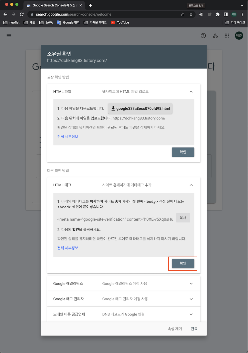The height and width of the screenshot is (353, 248).
Task: Click the meta tag text field
Action: tap(116, 219)
